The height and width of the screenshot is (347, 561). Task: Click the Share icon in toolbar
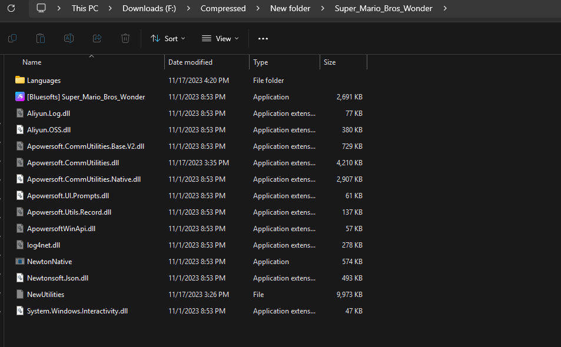coord(97,38)
